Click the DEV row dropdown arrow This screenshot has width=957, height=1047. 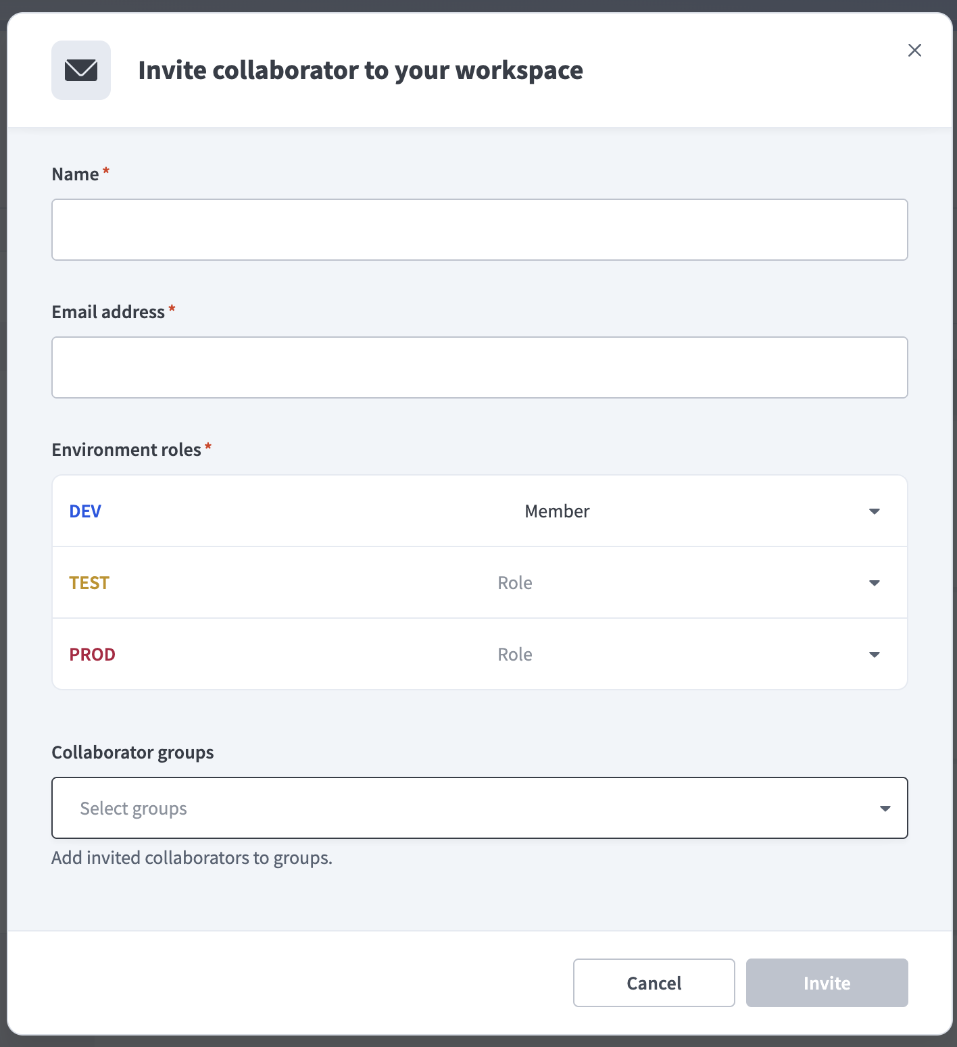(874, 511)
